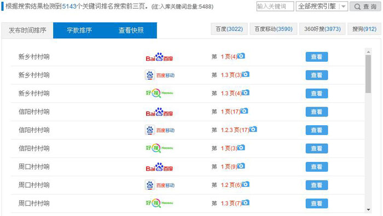The height and width of the screenshot is (216, 383).
Task: Click the vertical scrollbar thumb
Action: pos(368,74)
